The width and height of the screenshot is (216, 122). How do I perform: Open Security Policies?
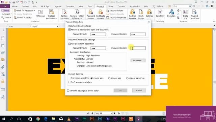point(115,11)
